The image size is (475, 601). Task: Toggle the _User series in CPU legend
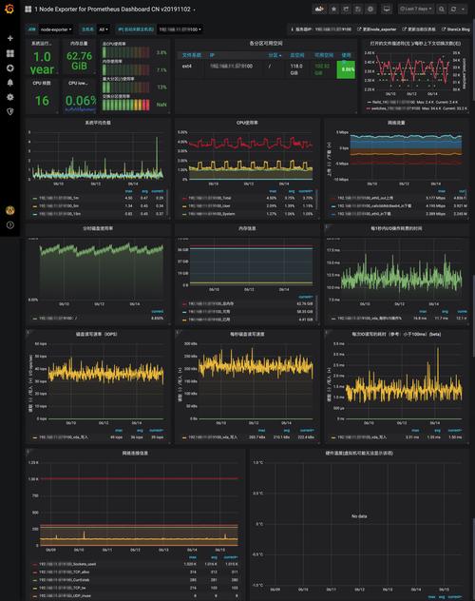[x=209, y=205]
